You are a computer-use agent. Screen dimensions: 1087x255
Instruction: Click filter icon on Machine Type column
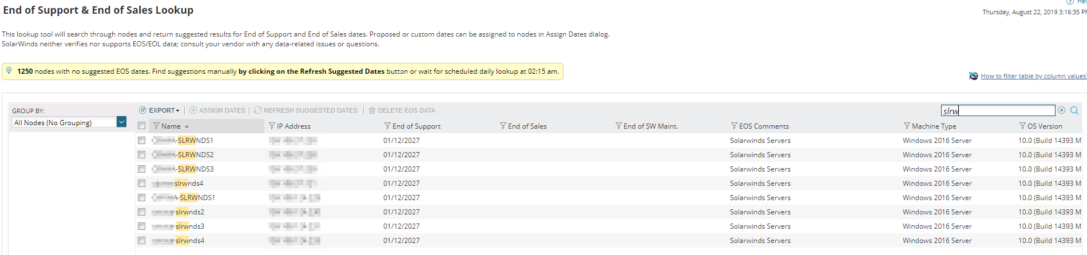click(x=907, y=126)
